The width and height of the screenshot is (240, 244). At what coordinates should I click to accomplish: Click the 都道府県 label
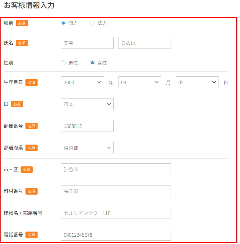coord(13,148)
